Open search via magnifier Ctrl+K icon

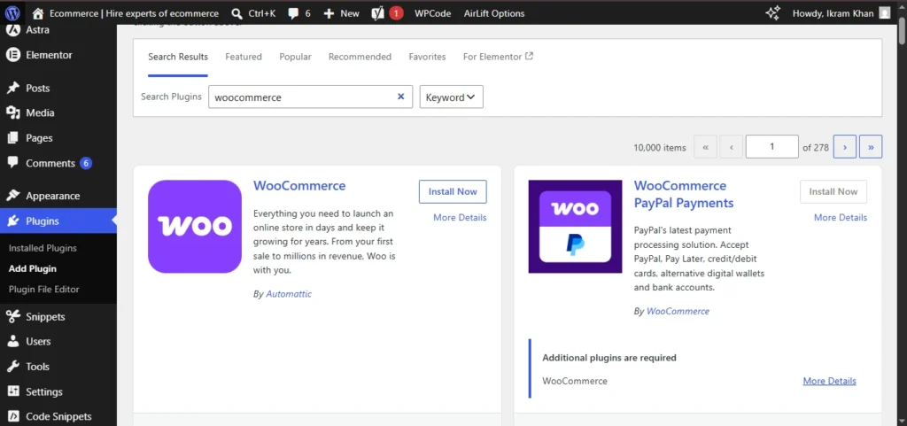click(x=236, y=13)
